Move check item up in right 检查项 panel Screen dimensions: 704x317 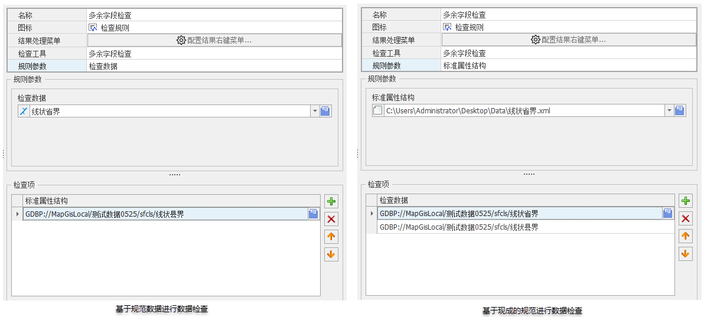pos(685,237)
